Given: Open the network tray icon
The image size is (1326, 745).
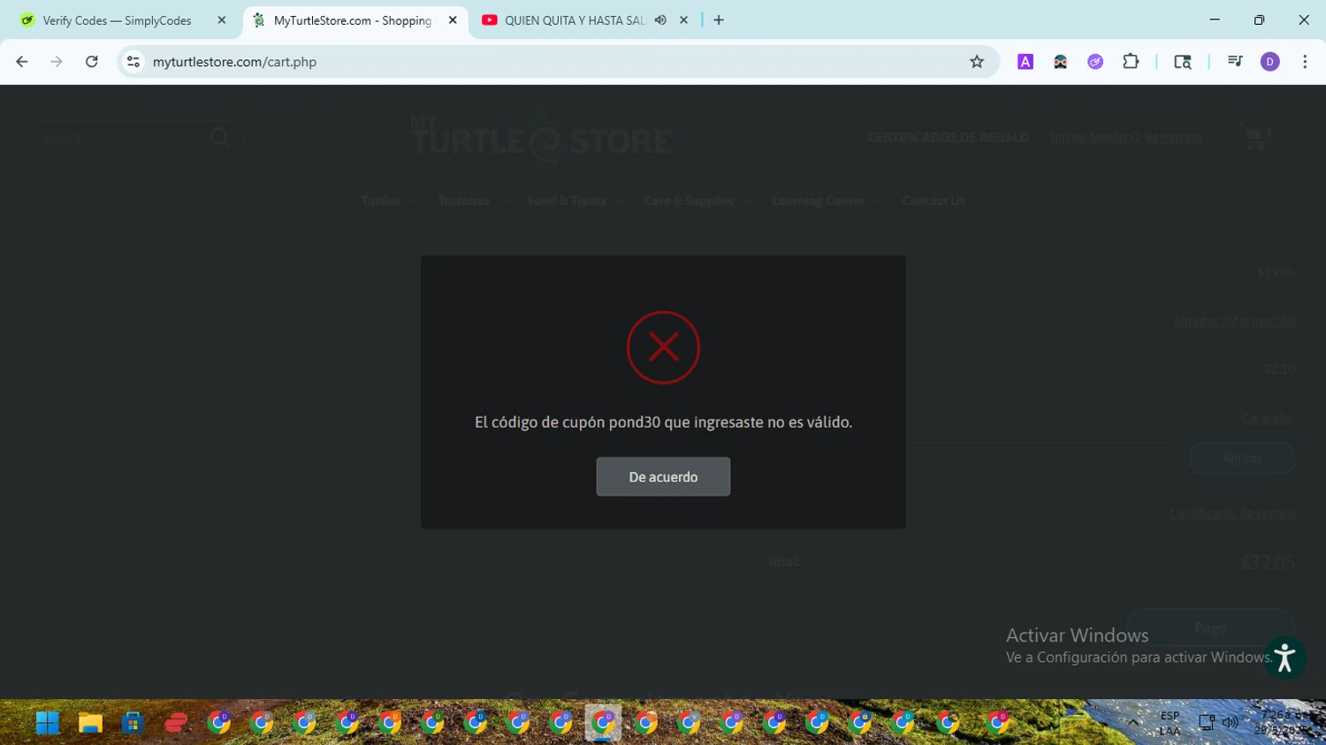Looking at the screenshot, I should [x=1207, y=723].
